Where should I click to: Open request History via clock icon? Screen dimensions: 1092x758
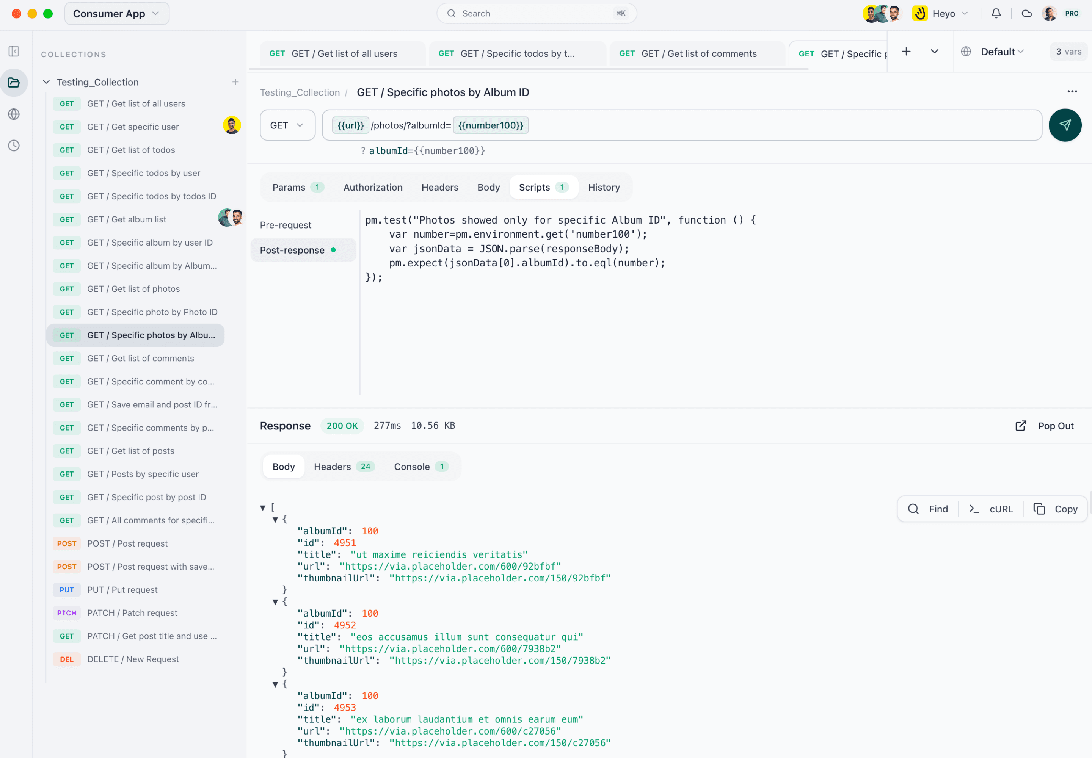(14, 146)
